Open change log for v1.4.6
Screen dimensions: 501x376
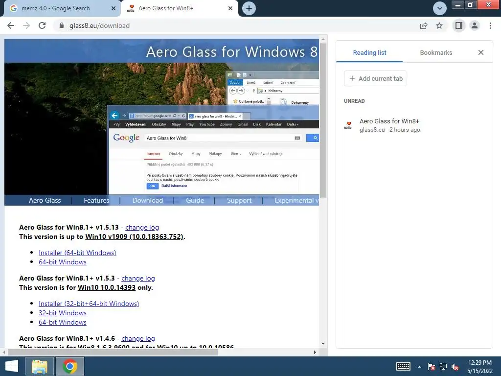tap(138, 338)
